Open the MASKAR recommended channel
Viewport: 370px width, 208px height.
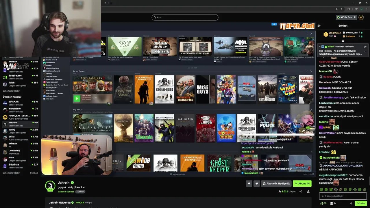coord(20,103)
